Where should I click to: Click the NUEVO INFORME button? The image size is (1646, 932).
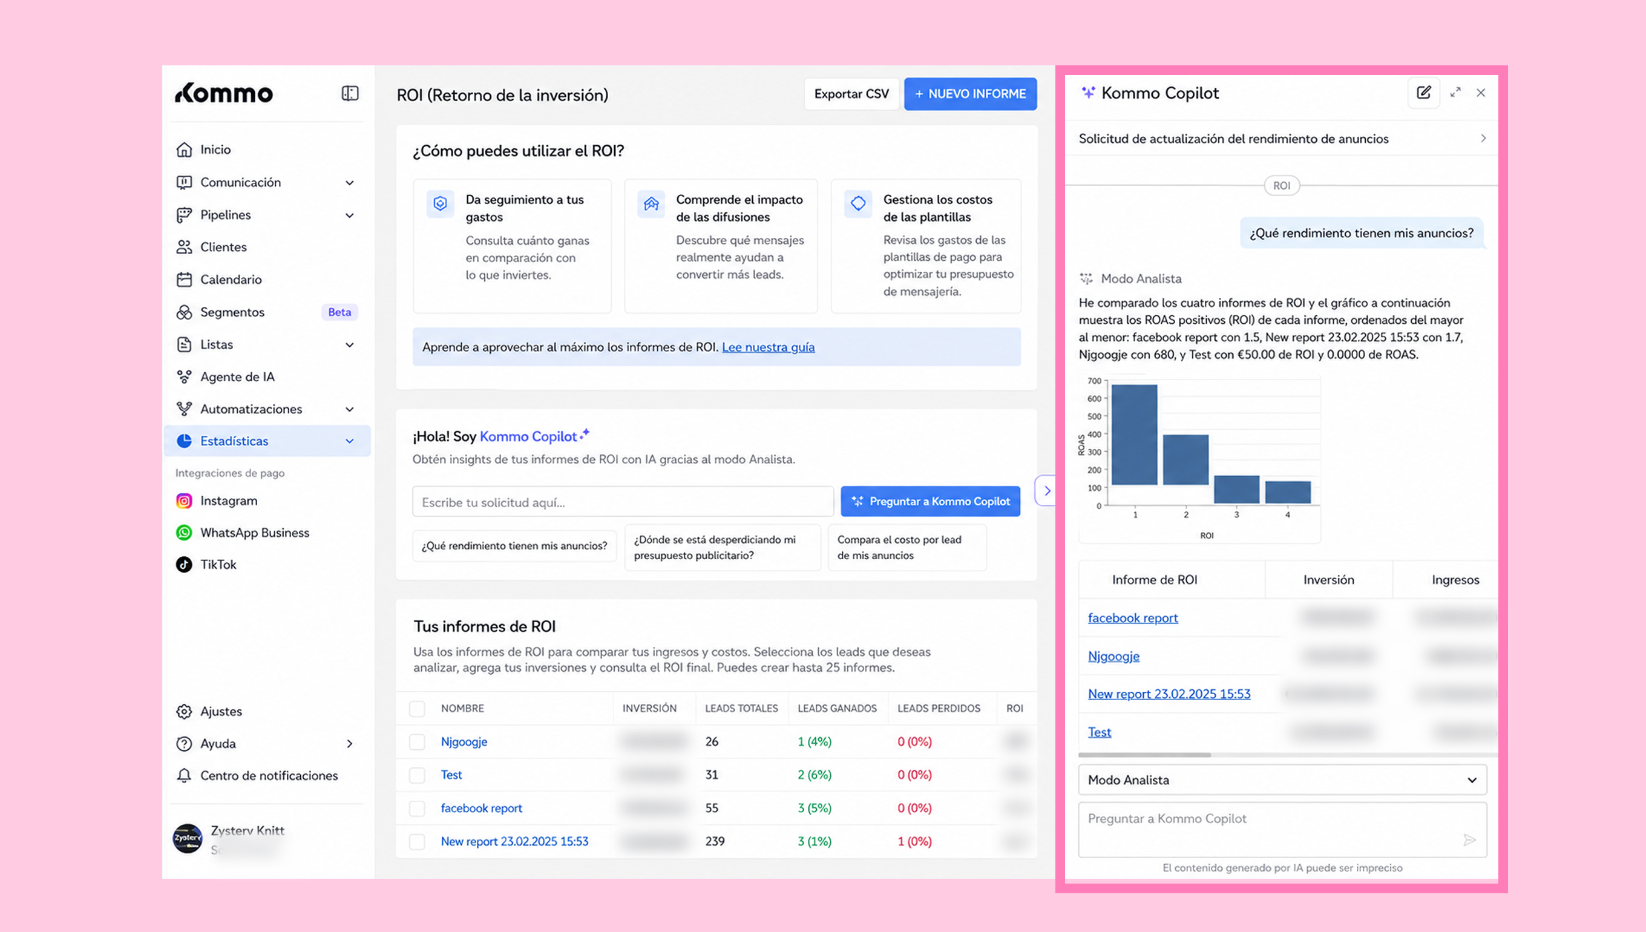click(x=970, y=94)
